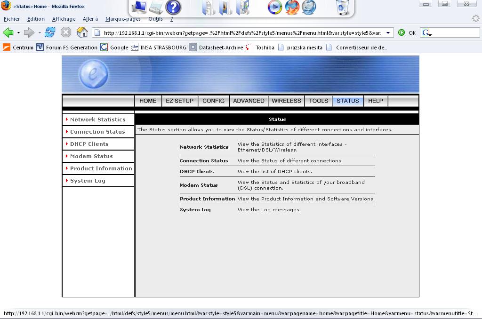The image size is (482, 319).
Task: Click the page icon in the address bar
Action: click(97, 32)
